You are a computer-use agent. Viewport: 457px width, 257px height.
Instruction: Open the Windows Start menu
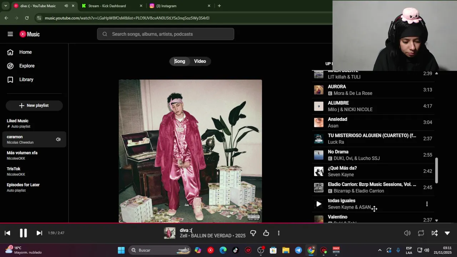(x=121, y=250)
